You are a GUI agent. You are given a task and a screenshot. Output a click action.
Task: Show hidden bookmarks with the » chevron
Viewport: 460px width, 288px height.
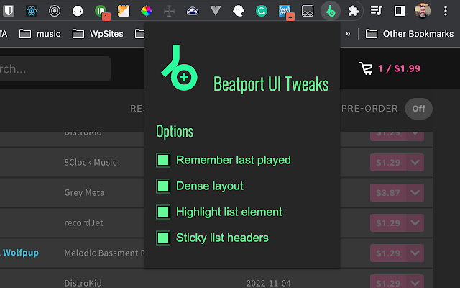(349, 33)
